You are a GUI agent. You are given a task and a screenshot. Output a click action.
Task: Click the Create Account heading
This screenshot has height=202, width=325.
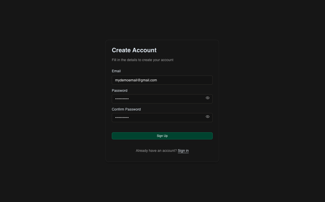pos(134,50)
